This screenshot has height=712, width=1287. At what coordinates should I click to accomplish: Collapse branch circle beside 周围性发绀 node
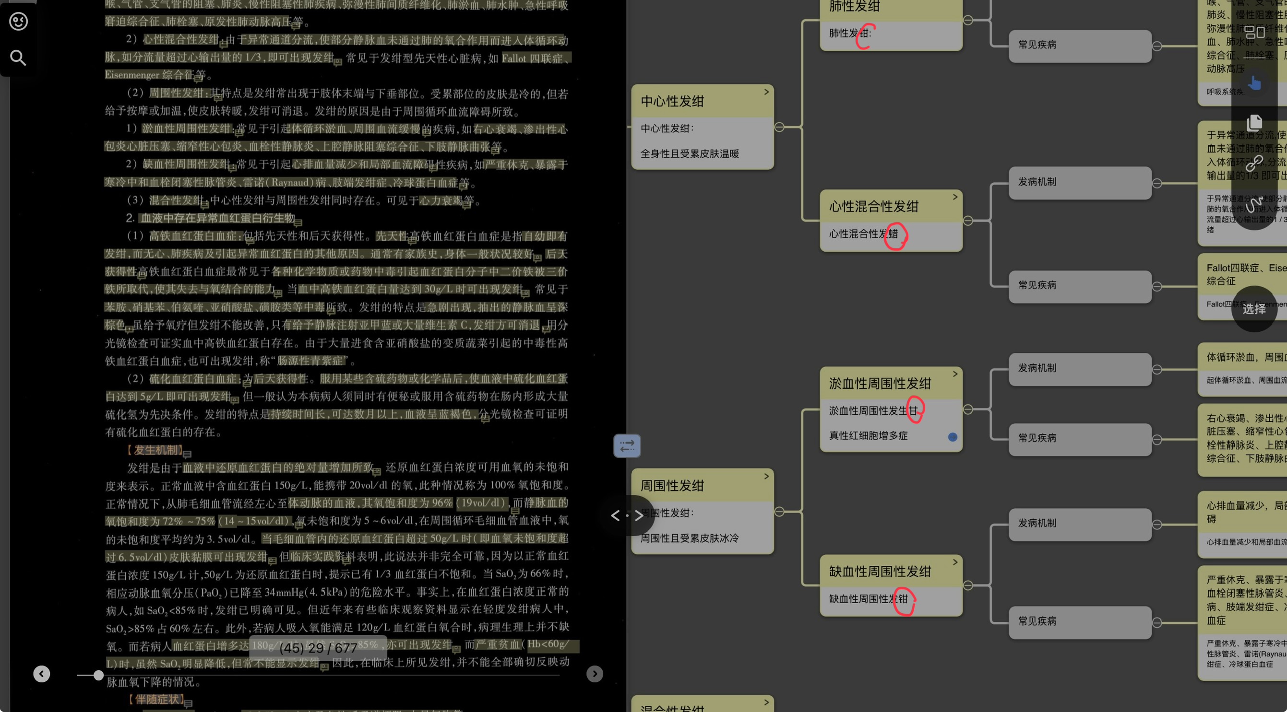[779, 512]
